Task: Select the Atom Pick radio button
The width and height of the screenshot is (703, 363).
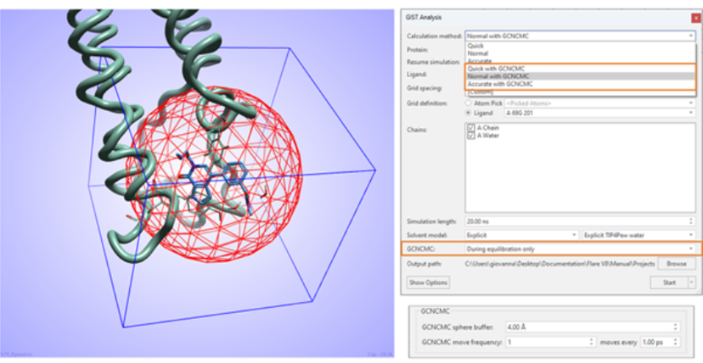Action: pyautogui.click(x=470, y=103)
